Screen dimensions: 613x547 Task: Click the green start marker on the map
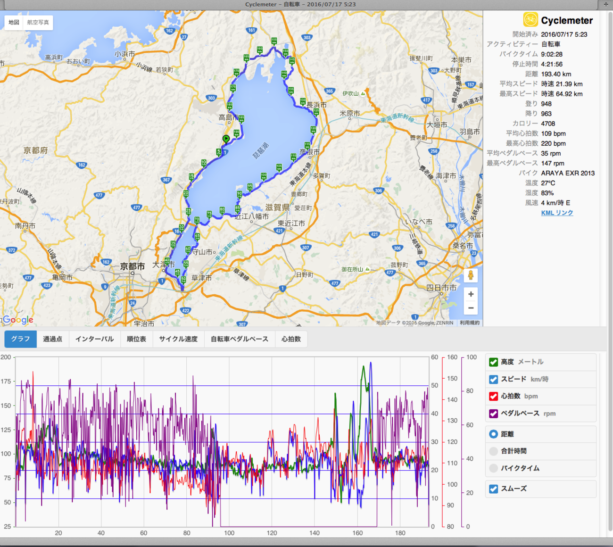point(226,139)
